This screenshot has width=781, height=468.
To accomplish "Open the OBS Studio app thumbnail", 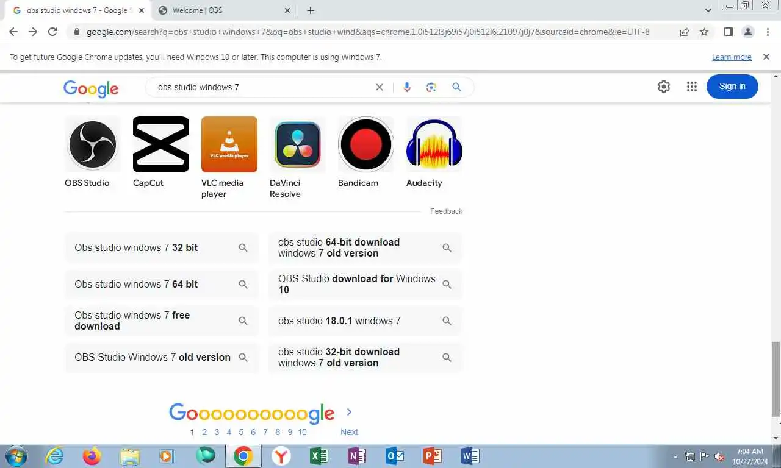I will point(93,144).
